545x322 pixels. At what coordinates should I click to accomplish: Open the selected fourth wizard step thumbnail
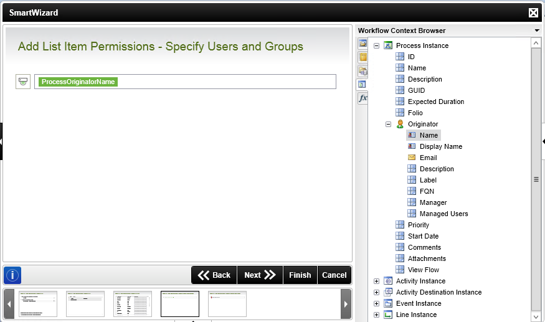180,304
